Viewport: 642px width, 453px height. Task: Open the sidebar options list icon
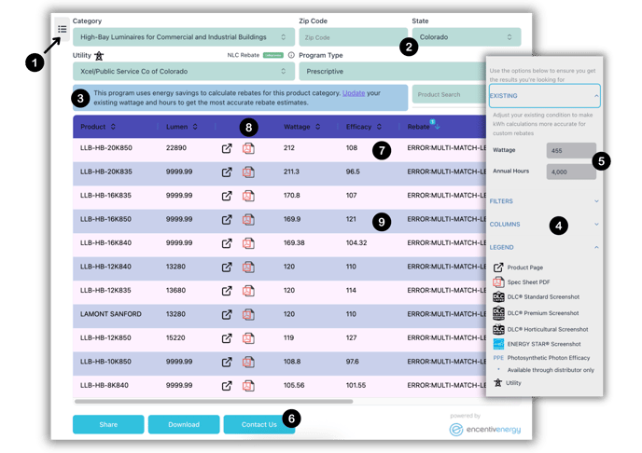[x=62, y=29]
